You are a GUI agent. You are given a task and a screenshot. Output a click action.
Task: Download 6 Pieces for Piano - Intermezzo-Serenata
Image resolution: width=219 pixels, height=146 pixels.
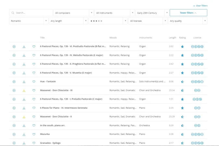point(24,108)
